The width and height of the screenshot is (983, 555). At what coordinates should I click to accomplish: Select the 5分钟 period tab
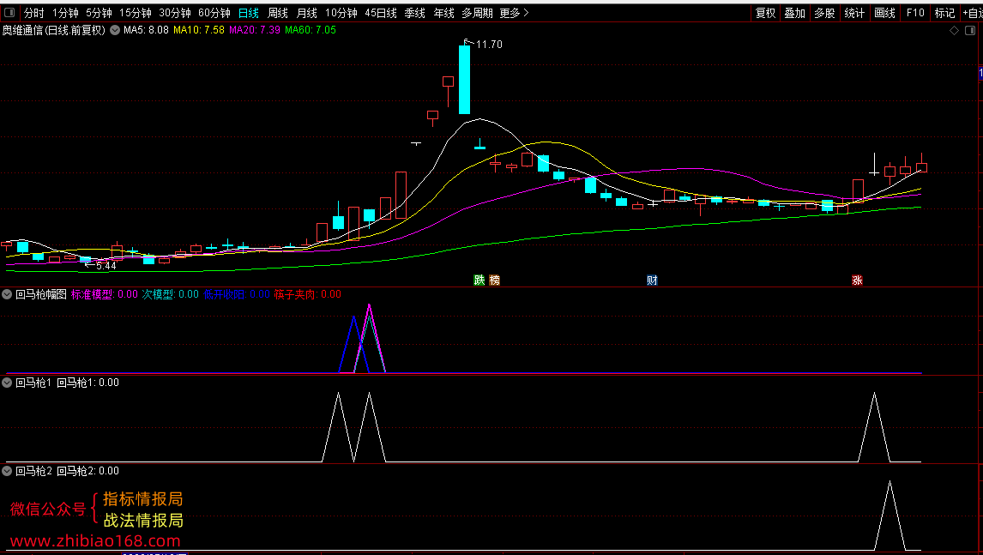[x=99, y=13]
